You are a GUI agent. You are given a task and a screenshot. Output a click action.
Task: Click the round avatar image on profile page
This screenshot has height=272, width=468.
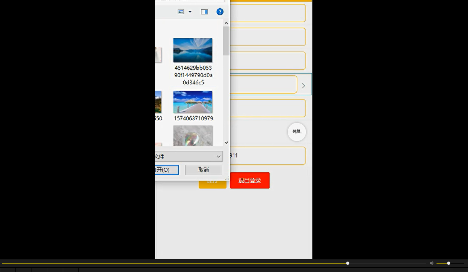(297, 132)
